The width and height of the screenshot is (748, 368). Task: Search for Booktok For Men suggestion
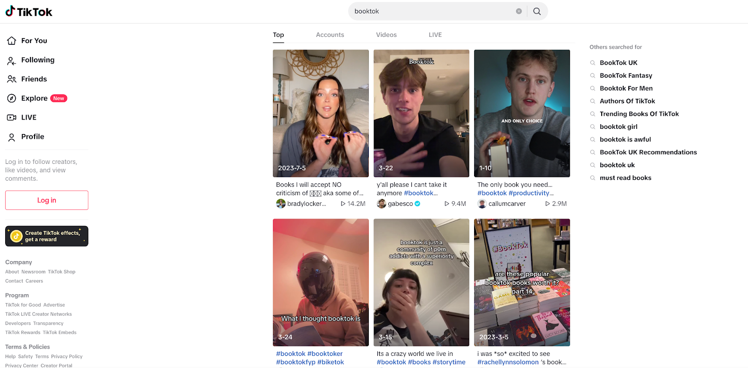626,88
